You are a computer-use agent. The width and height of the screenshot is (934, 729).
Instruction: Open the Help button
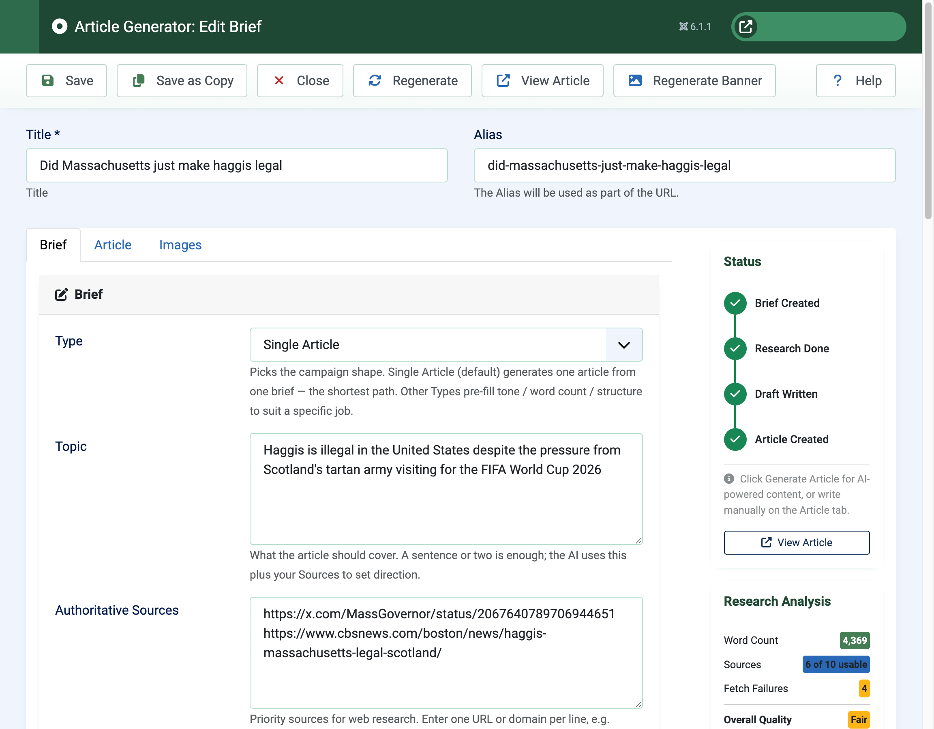[x=855, y=80]
